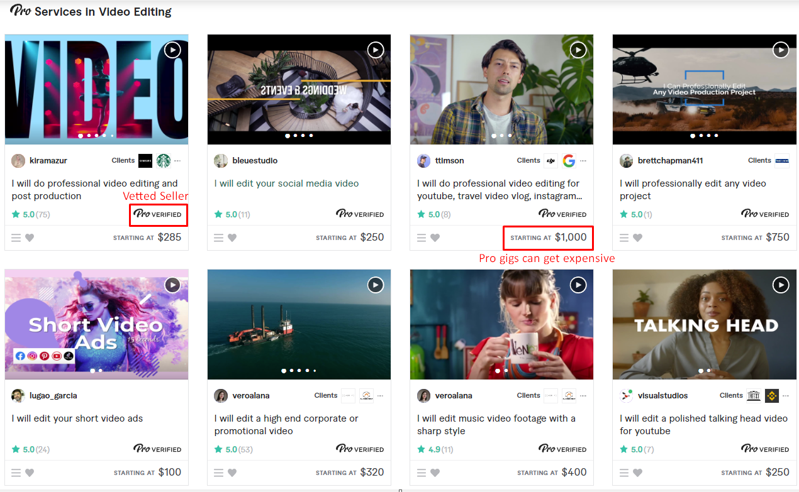This screenshot has height=492, width=799.
Task: Favorite the brettchapman411 gig with heart icon
Action: tap(637, 238)
